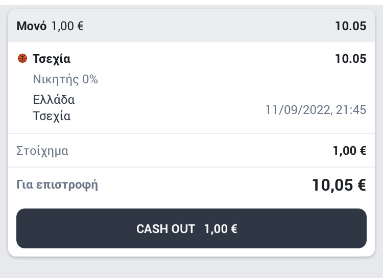Image resolution: width=383 pixels, height=278 pixels.
Task: Click the orange basketball sport icon
Action: tap(22, 58)
